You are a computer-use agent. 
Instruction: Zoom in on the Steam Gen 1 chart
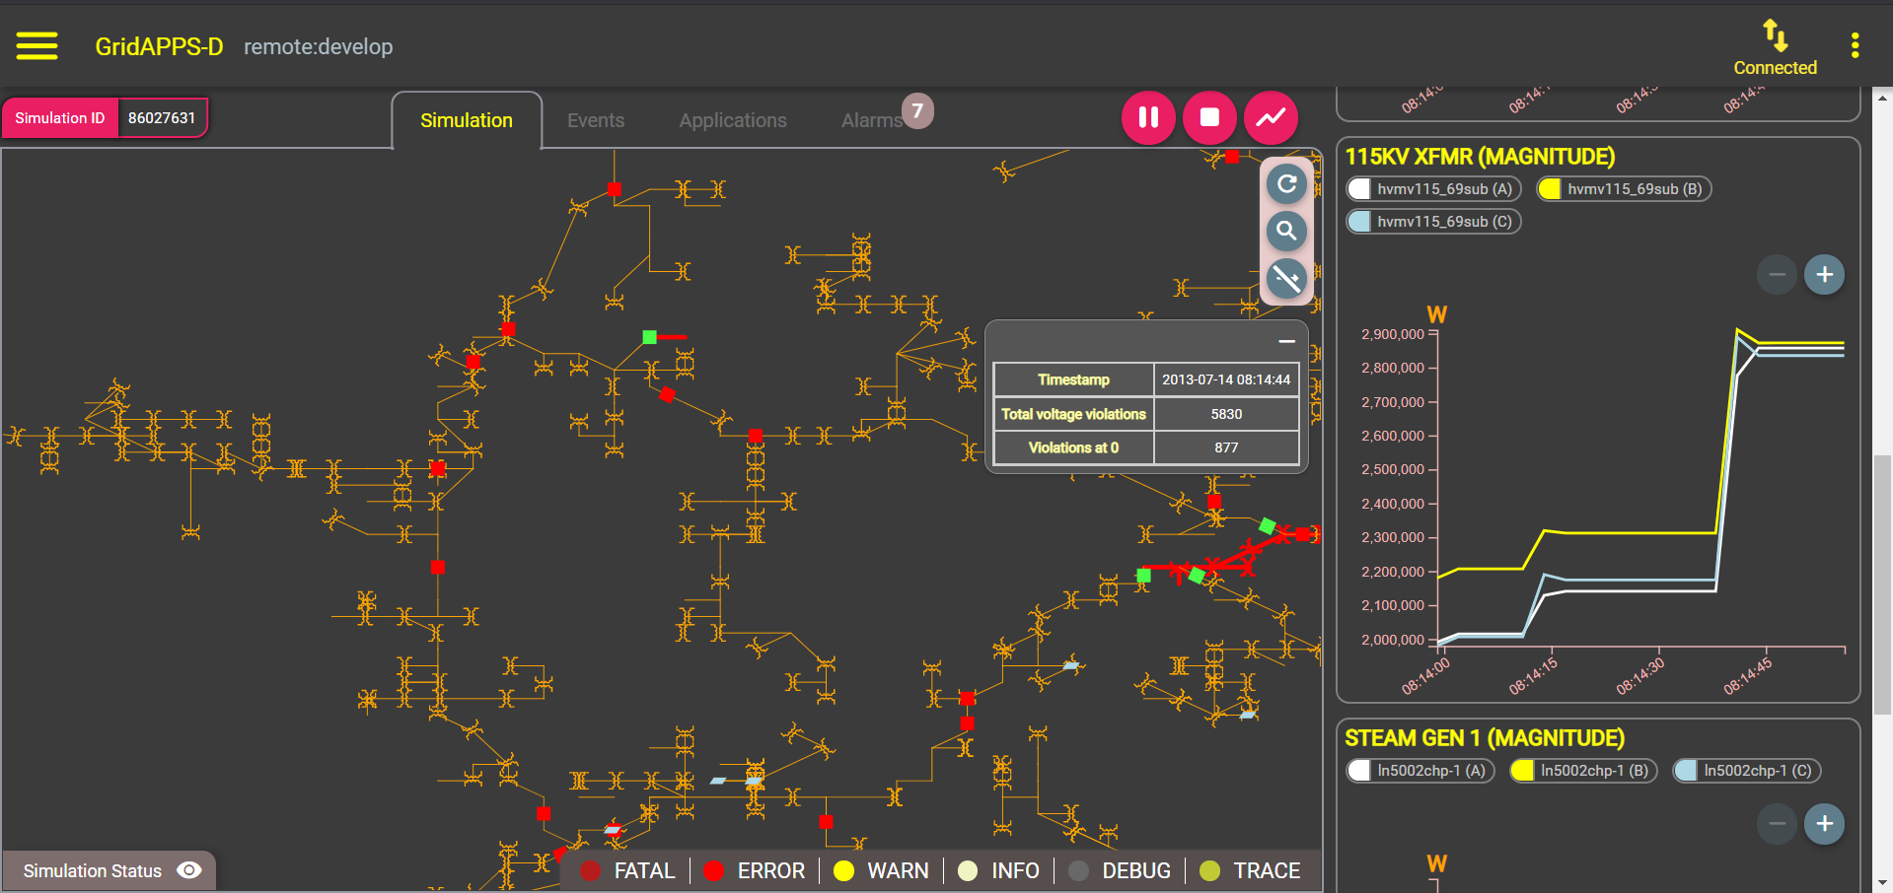pos(1824,824)
